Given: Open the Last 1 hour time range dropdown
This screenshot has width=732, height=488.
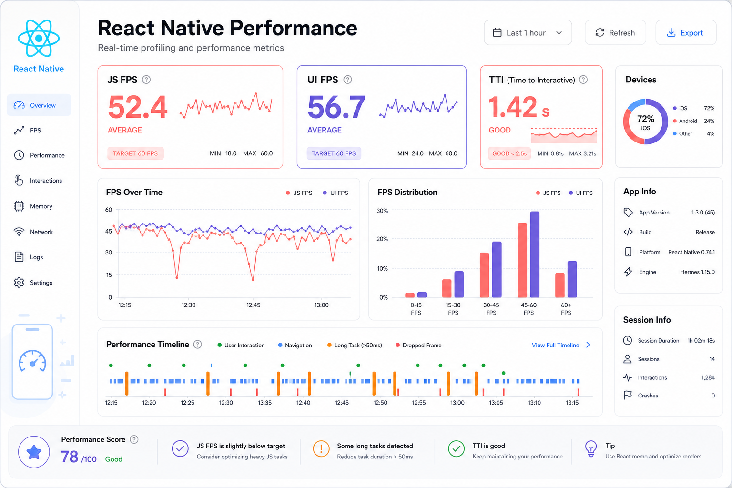Looking at the screenshot, I should 528,32.
